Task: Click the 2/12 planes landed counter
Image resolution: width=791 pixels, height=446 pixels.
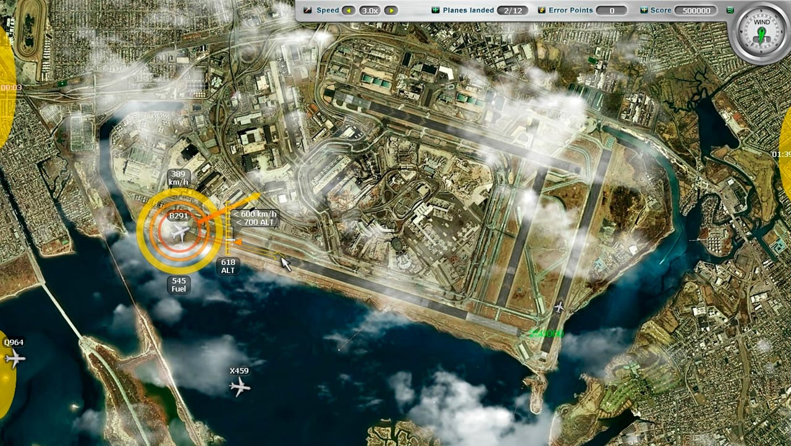Action: (512, 10)
